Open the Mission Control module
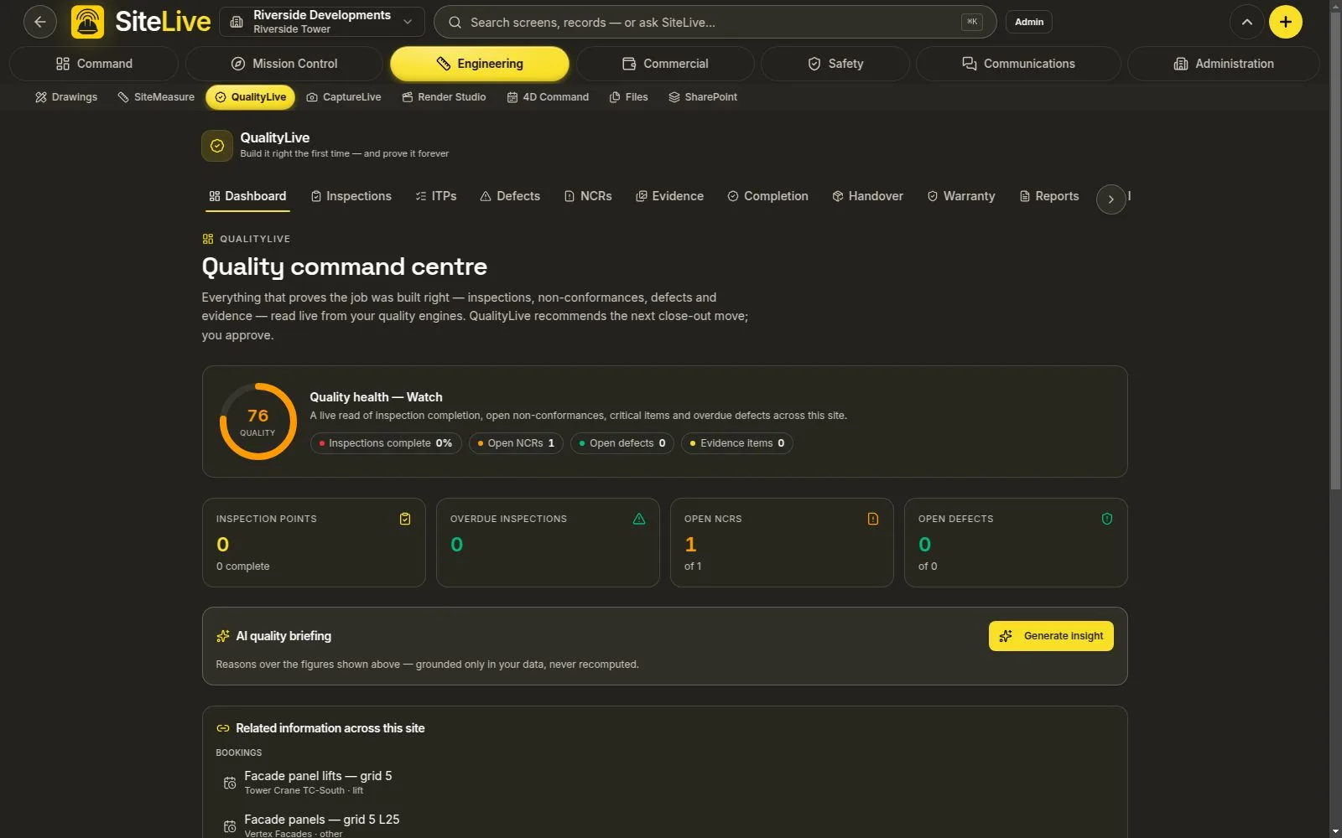This screenshot has width=1342, height=838. (x=284, y=64)
